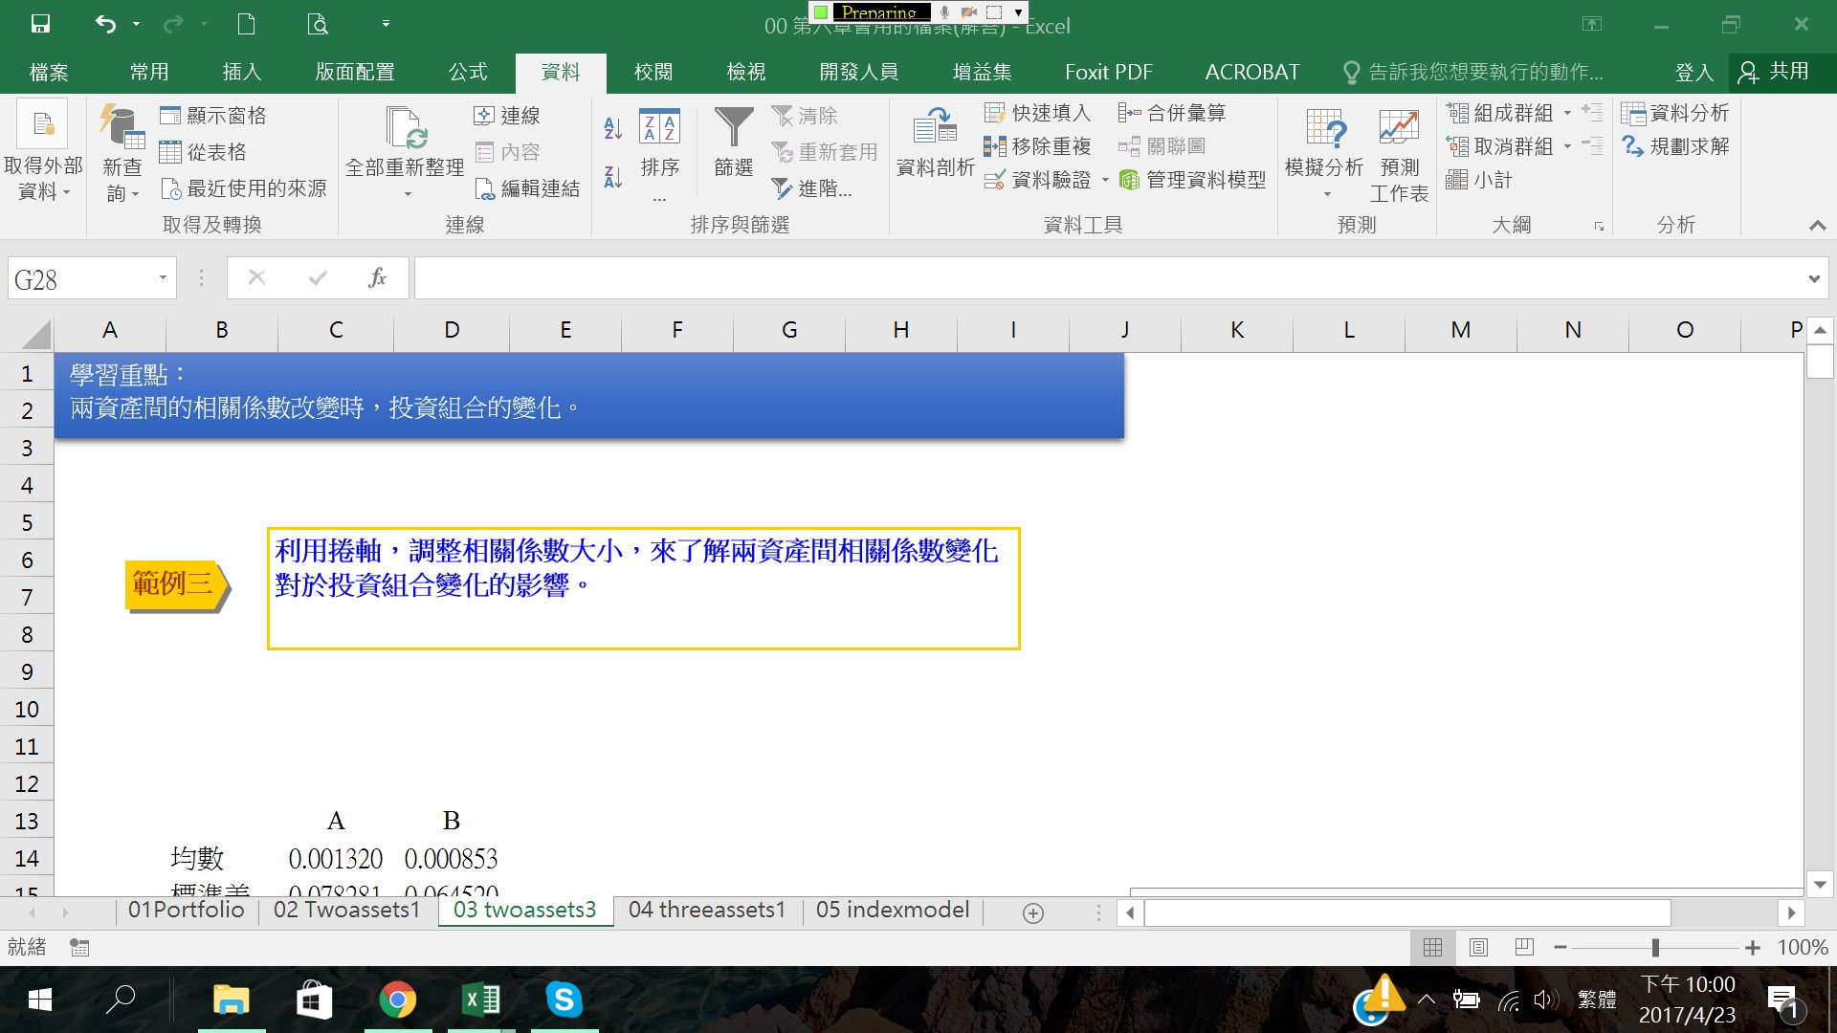This screenshot has height=1033, width=1837.
Task: Open Print Preview icon in quick access toolbar
Action: tap(318, 24)
